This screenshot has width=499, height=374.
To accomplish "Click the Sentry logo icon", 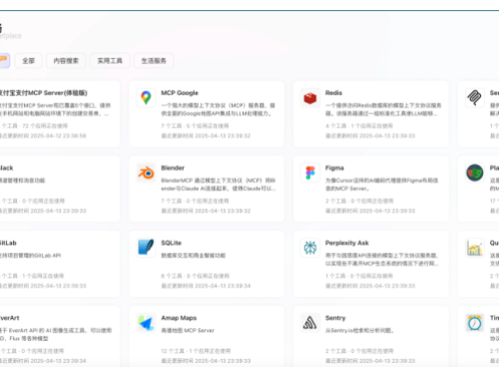I will [x=310, y=323].
